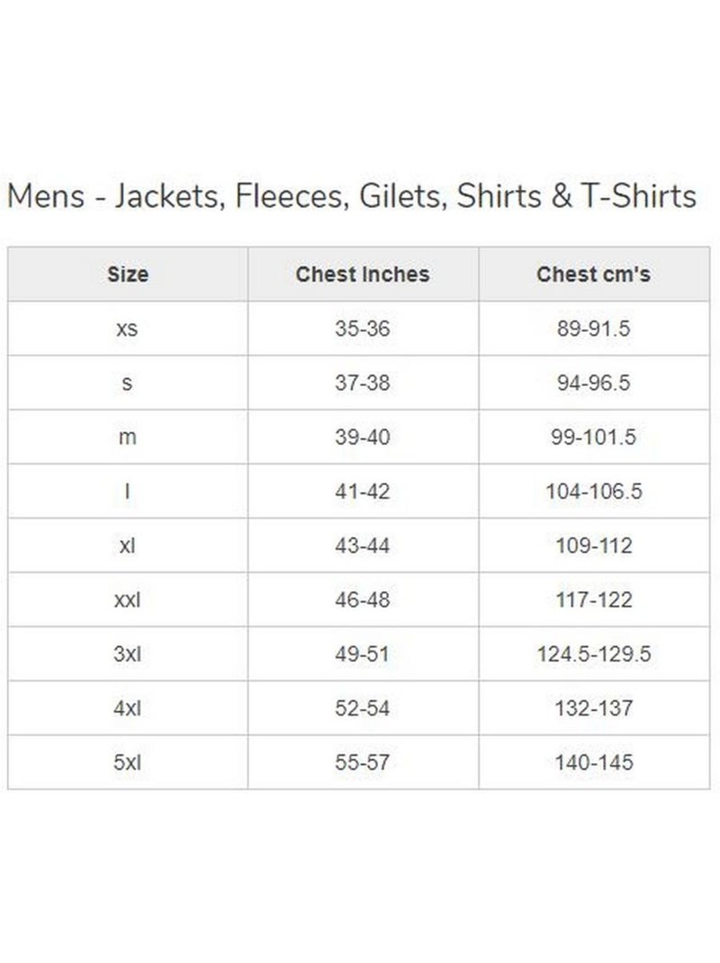720x963 pixels.
Task: Click the 37-38 inches cell
Action: (363, 382)
